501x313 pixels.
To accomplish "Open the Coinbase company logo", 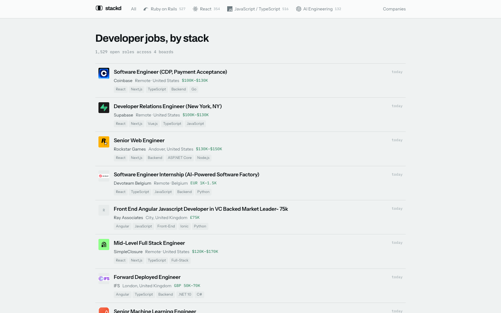I will pyautogui.click(x=104, y=73).
